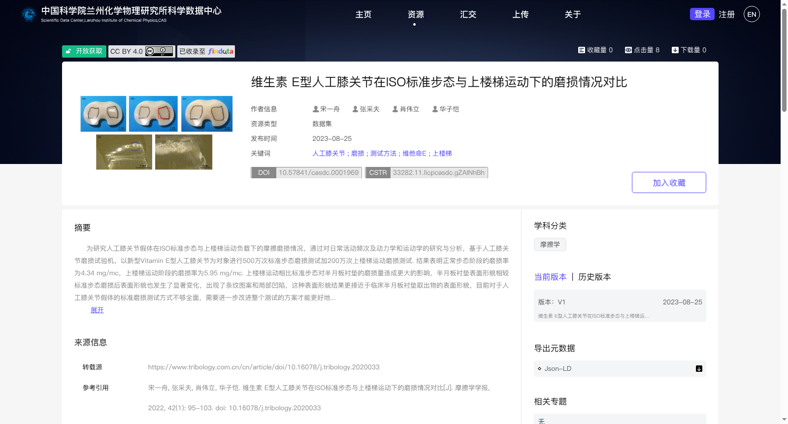Viewport: 788px width, 424px height.
Task: Click the 收藏量 favorites count icon
Action: click(581, 50)
